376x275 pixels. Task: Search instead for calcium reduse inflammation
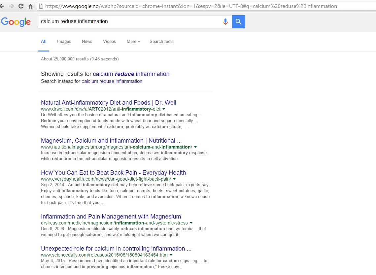(112, 81)
